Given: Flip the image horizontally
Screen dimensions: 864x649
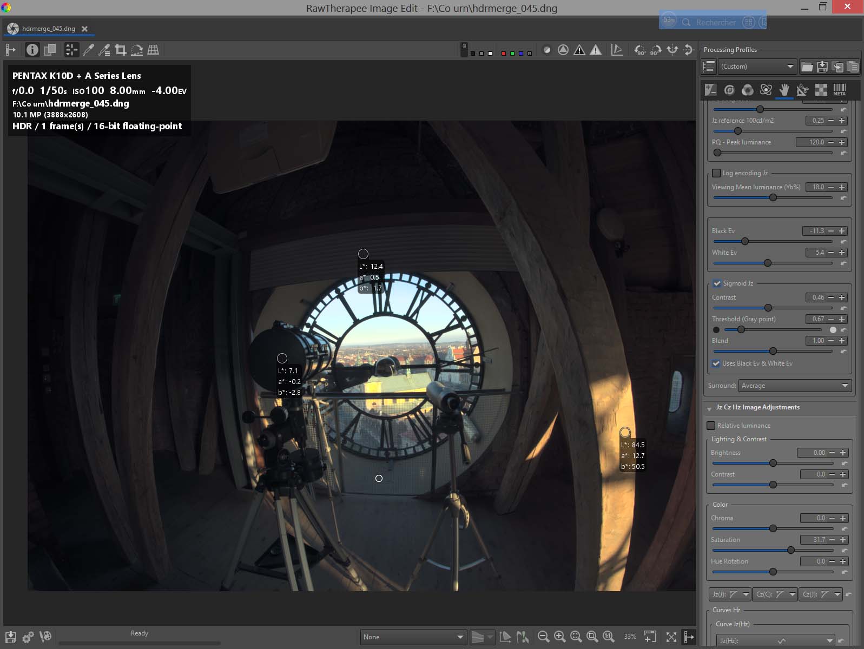Looking at the screenshot, I should 672,50.
